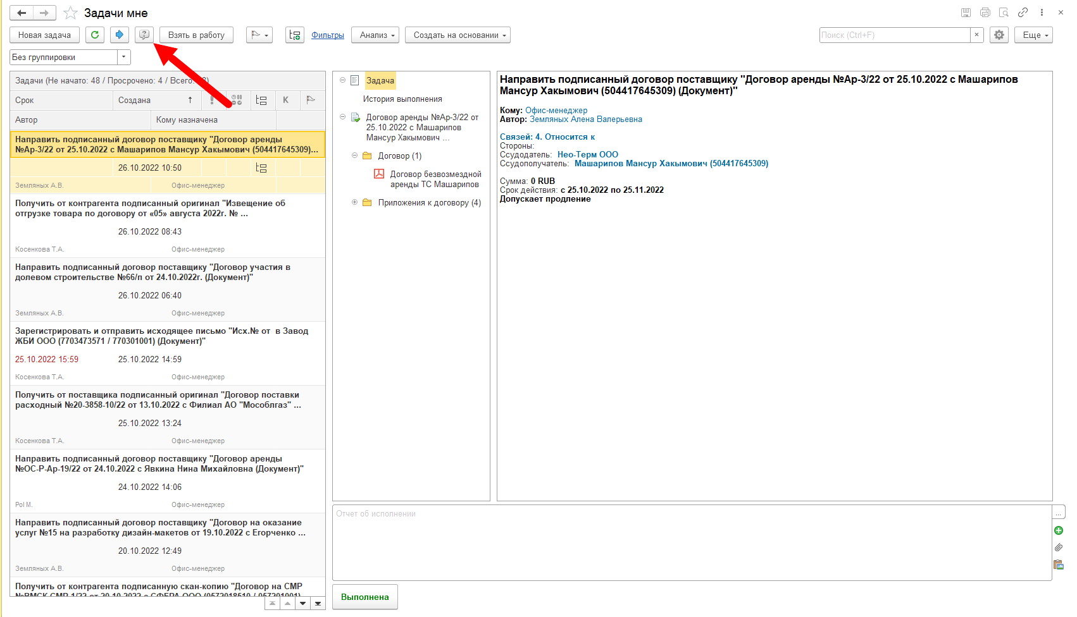Click the green plus icon by report field
This screenshot has width=1077, height=617.
tap(1059, 530)
